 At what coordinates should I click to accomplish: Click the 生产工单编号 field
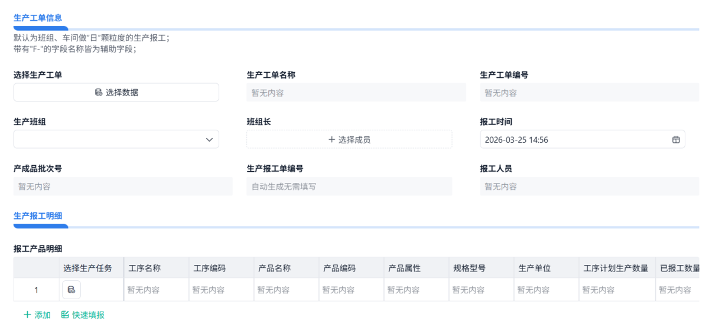tap(589, 93)
